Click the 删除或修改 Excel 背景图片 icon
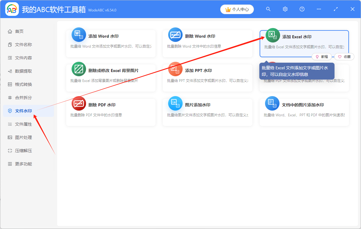 tap(79, 69)
